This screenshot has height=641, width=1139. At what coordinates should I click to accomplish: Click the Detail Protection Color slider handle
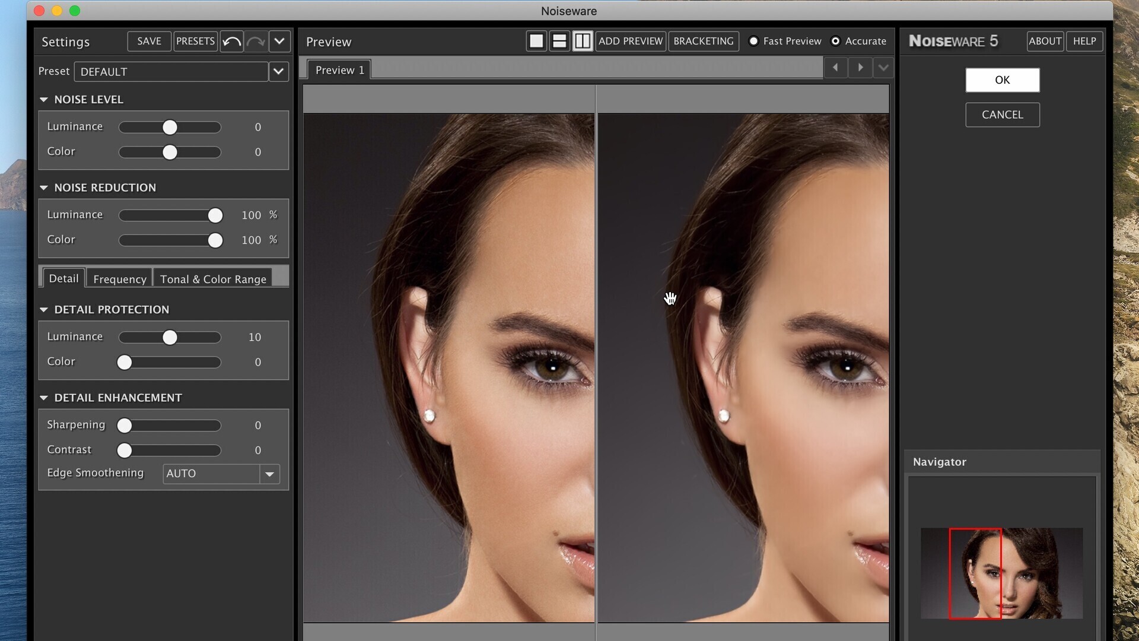[x=124, y=362]
